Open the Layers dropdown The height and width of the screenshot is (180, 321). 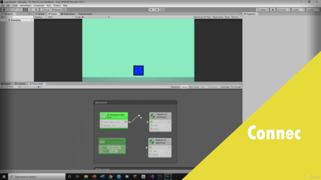(298, 9)
